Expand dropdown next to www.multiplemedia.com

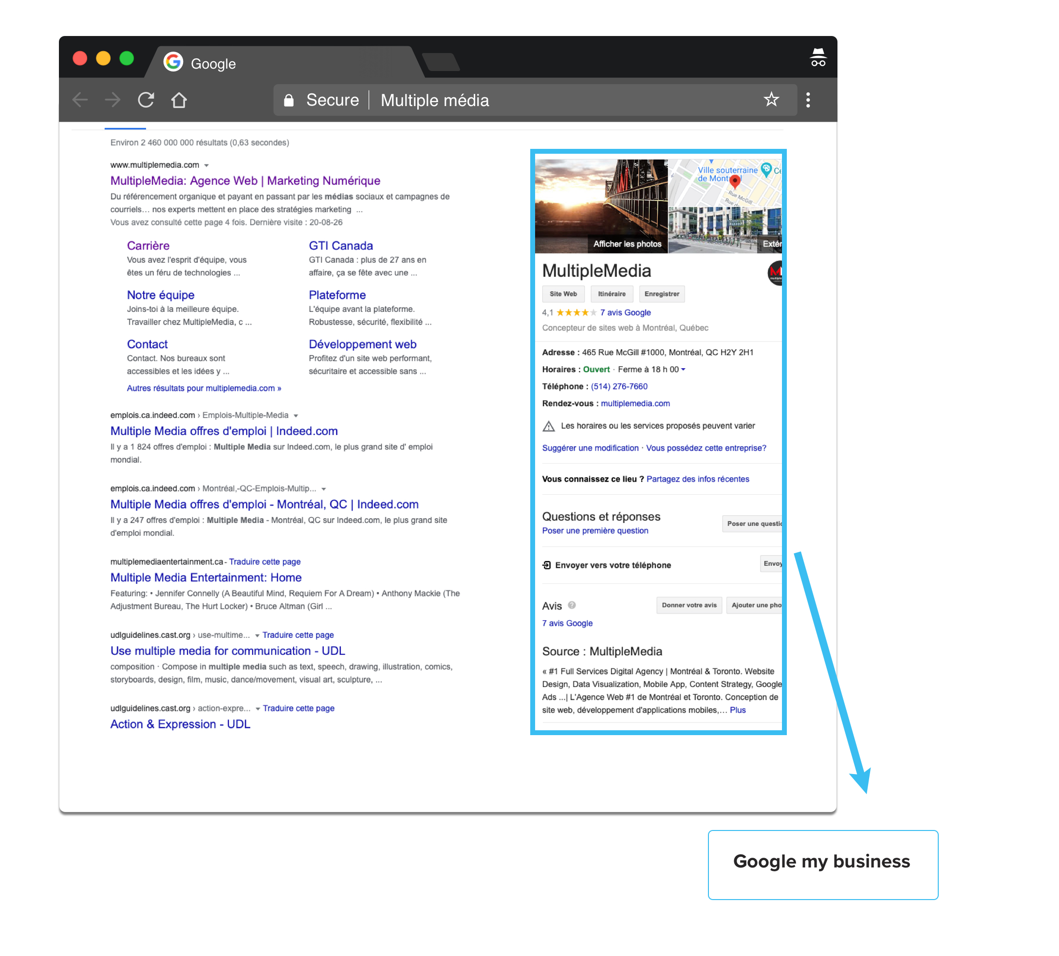tap(206, 165)
